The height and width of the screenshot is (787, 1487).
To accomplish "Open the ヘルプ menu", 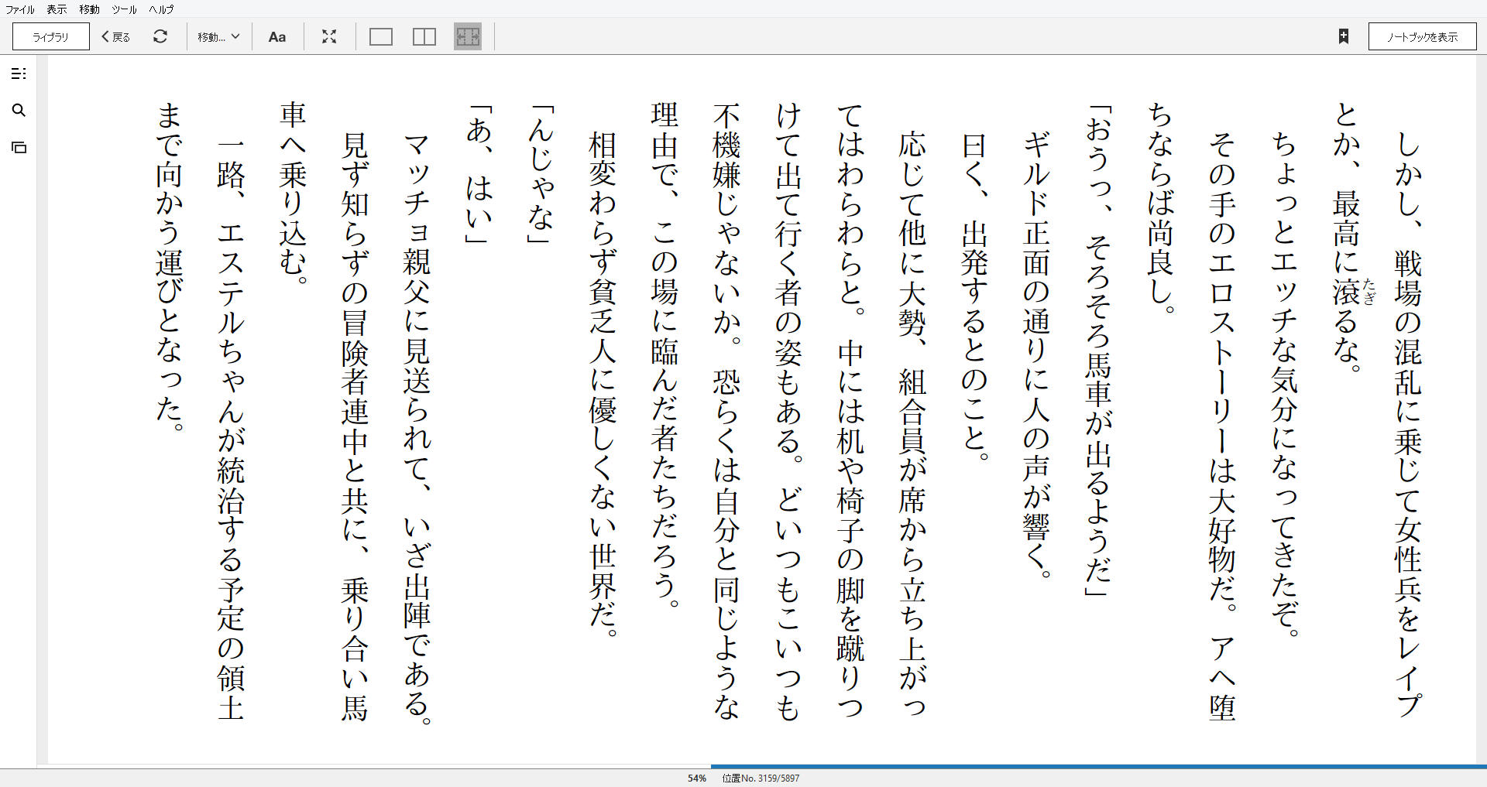I will point(161,9).
